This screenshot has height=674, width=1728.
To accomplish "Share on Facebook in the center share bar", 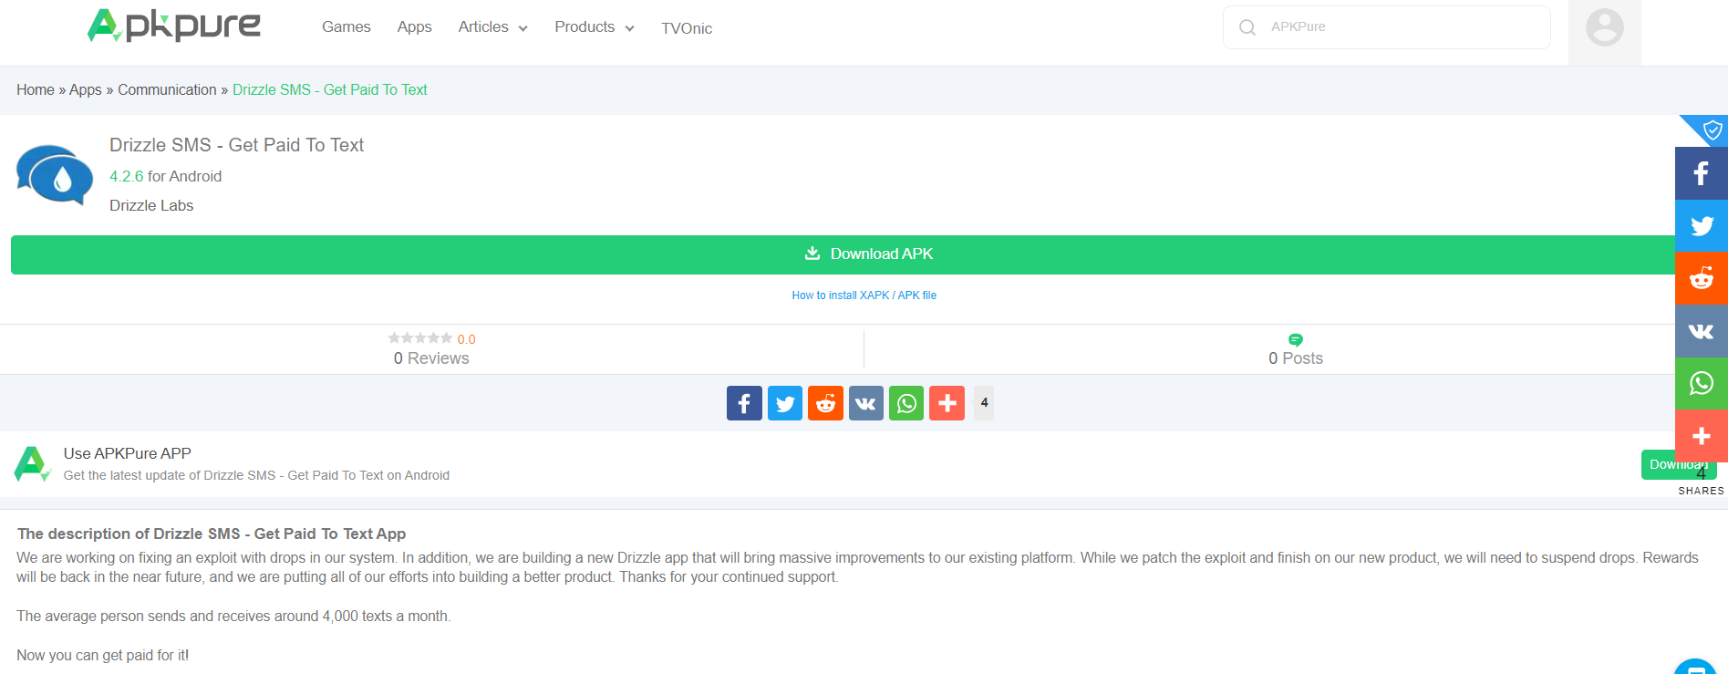I will point(744,403).
